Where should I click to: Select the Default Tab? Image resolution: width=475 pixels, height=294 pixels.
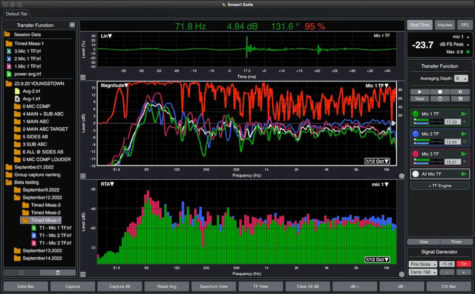tap(16, 14)
